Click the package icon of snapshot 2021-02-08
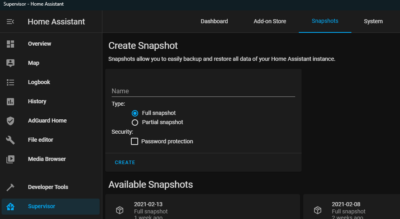The image size is (400, 219). (x=318, y=210)
